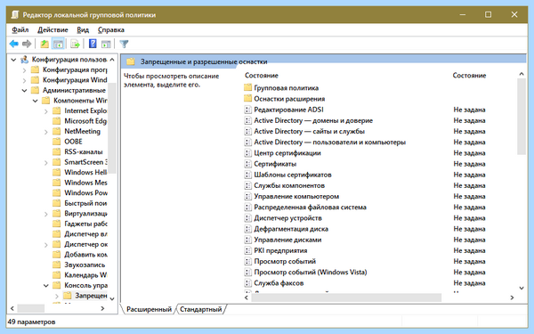Switch to the Расширенный tab
The image size is (534, 334).
149,309
